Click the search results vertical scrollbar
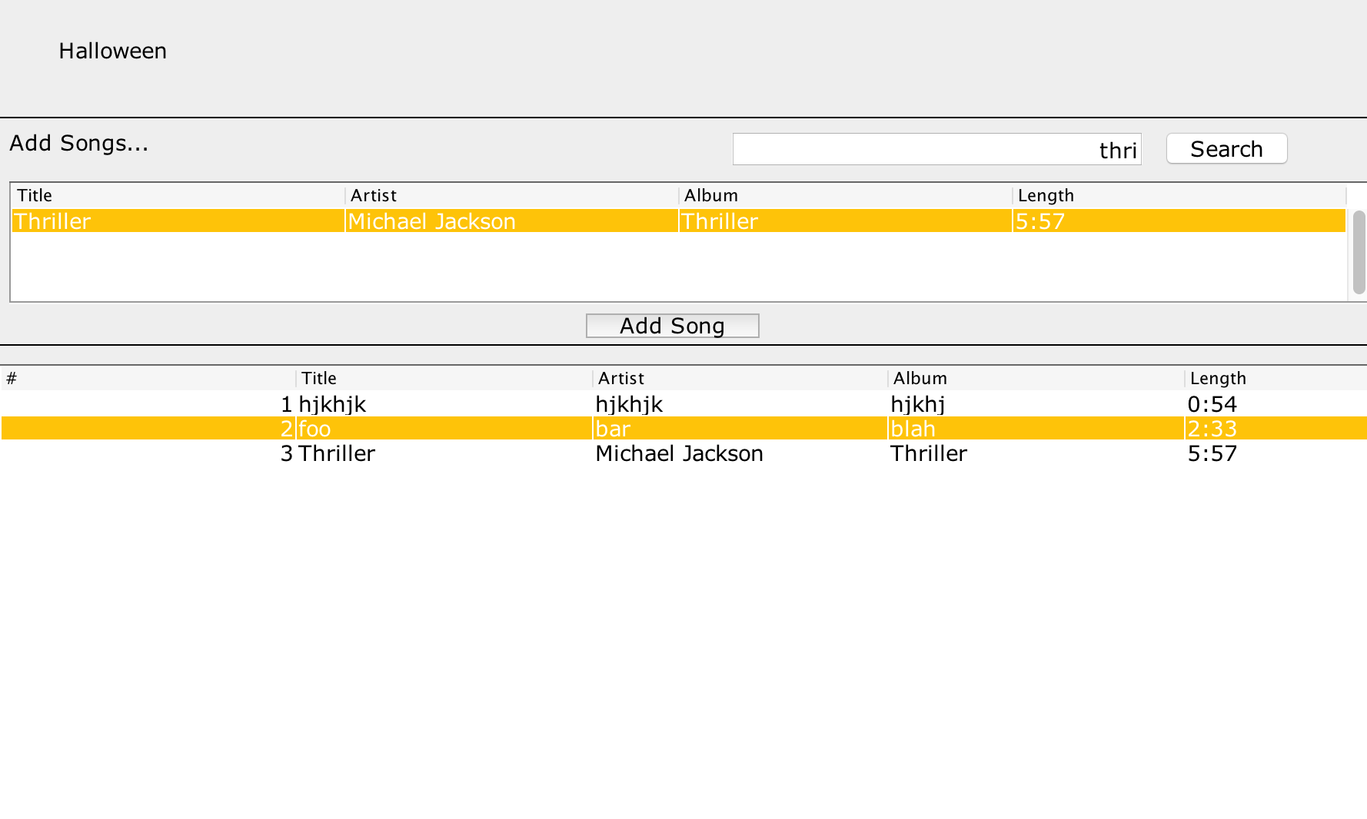The height and width of the screenshot is (819, 1367). [x=1359, y=252]
